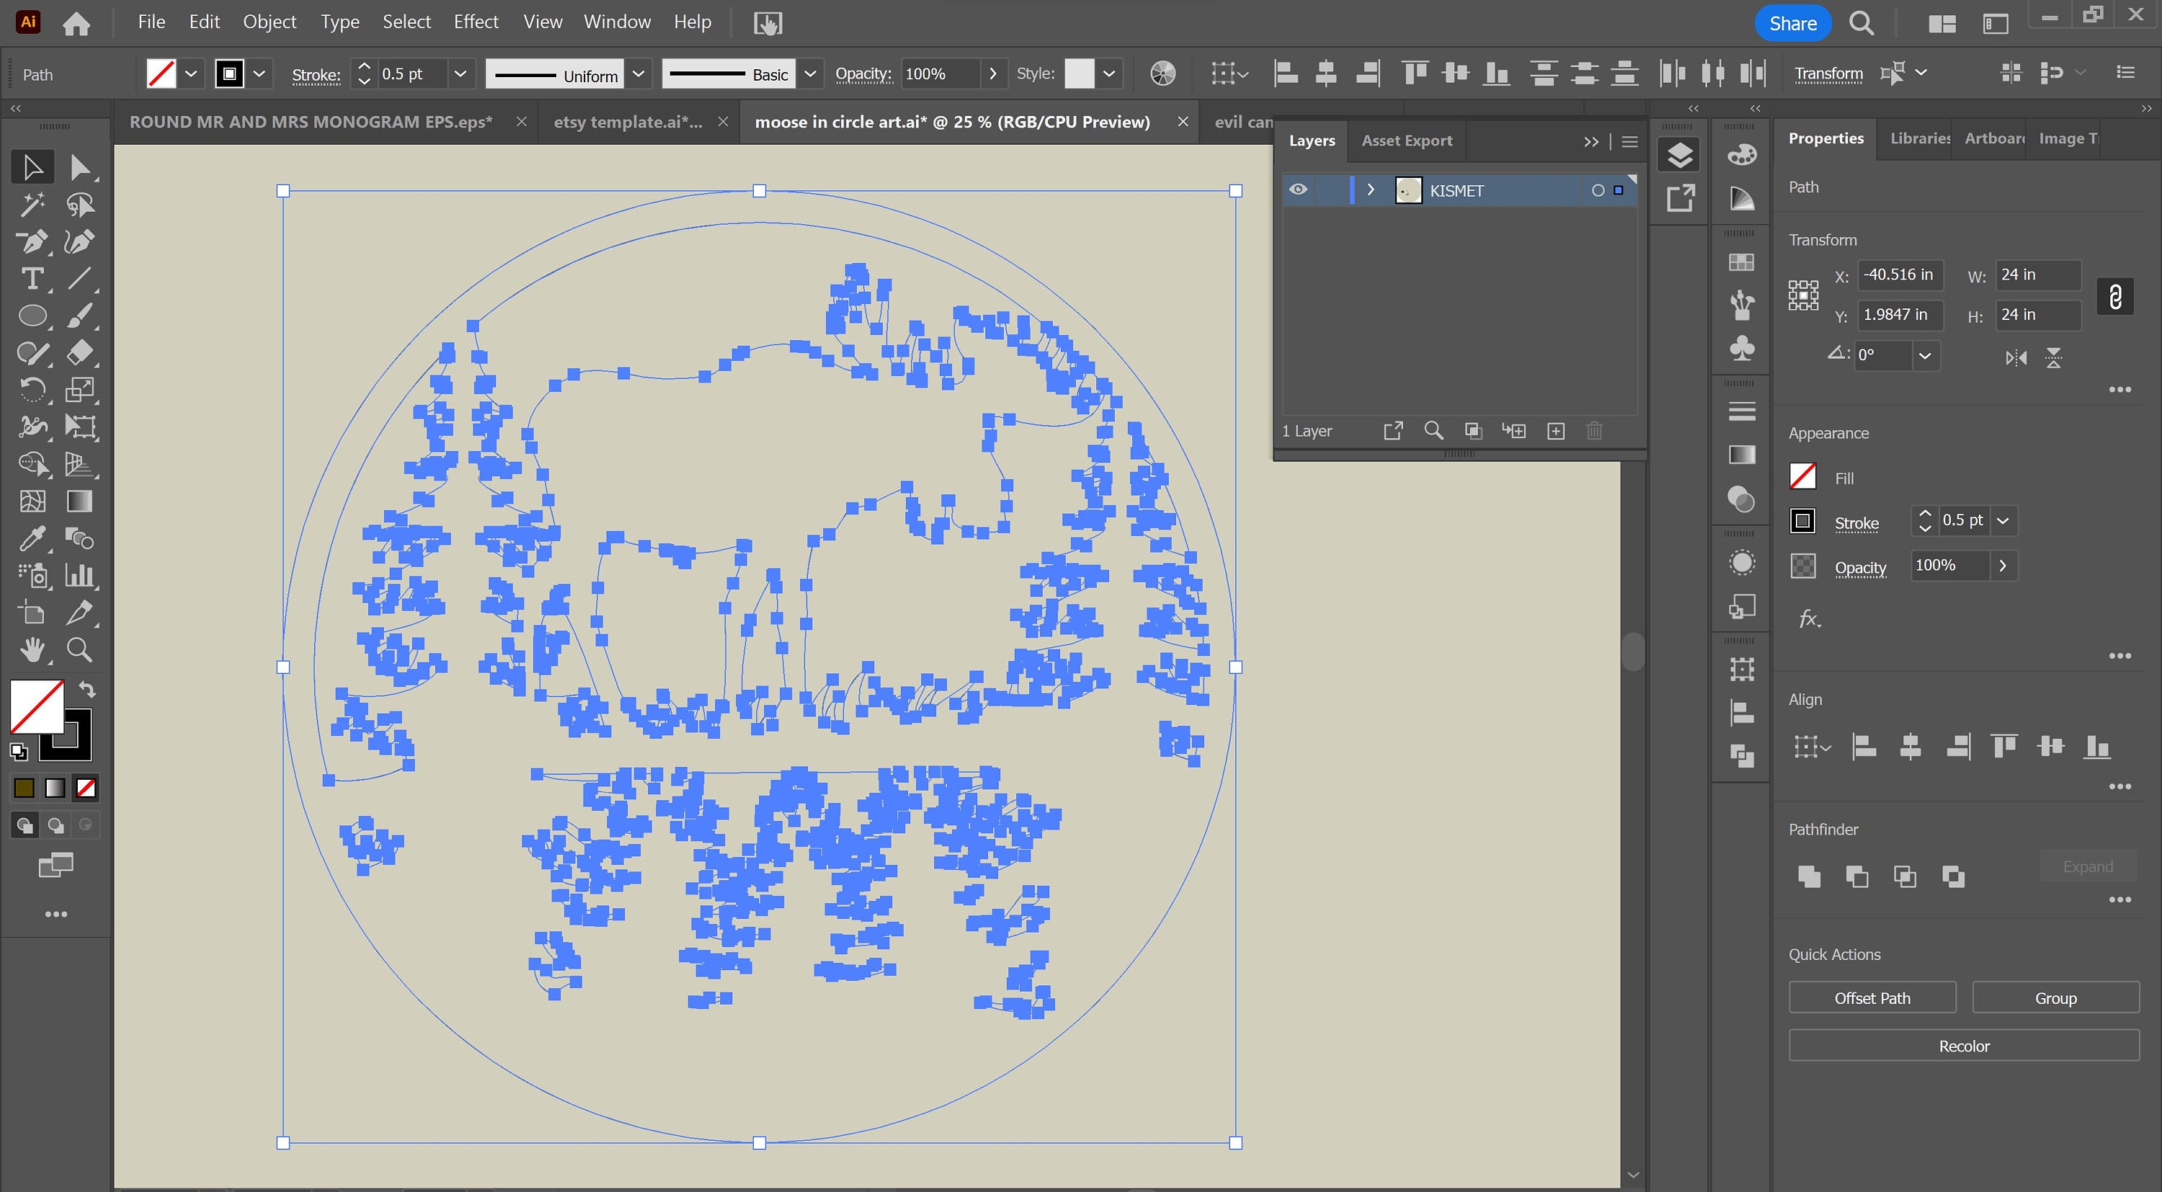Viewport: 2162px width, 1192px height.
Task: Click the Offset Path quick action
Action: [x=1872, y=997]
